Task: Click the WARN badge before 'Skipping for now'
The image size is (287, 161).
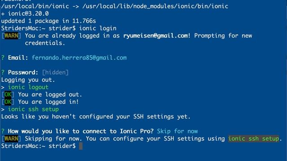Action: (x=11, y=139)
